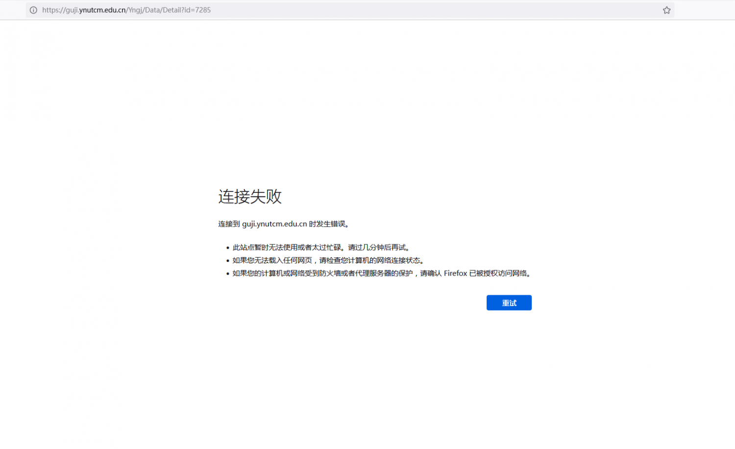This screenshot has height=449, width=735.
Task: Focus the address bar URL text
Action: pyautogui.click(x=126, y=10)
